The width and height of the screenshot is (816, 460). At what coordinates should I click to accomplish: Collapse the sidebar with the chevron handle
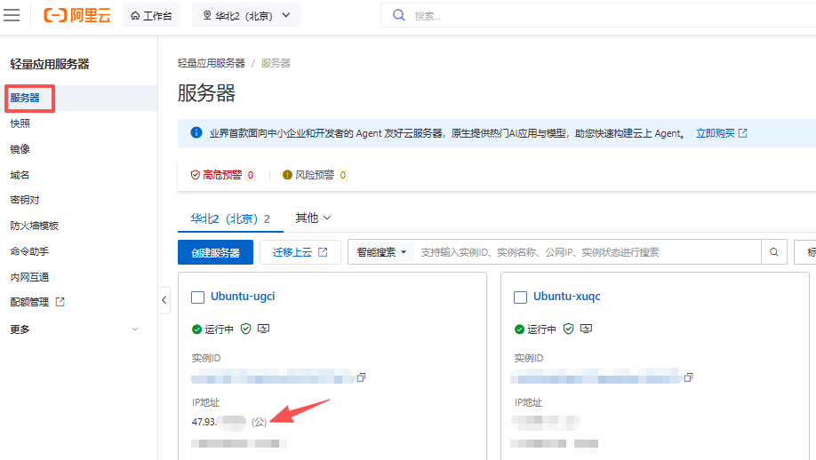pyautogui.click(x=164, y=300)
